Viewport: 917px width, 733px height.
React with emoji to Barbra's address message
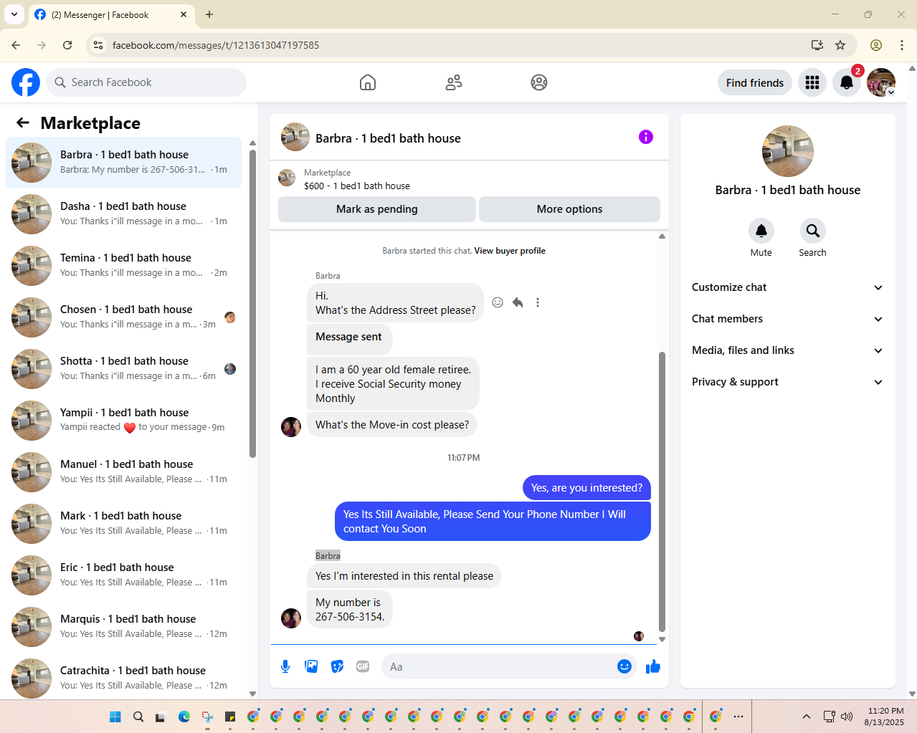click(x=498, y=302)
